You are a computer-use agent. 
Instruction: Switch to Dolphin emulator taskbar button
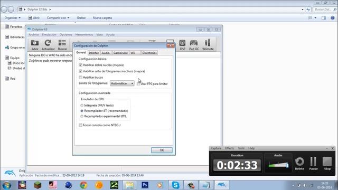tap(222, 185)
